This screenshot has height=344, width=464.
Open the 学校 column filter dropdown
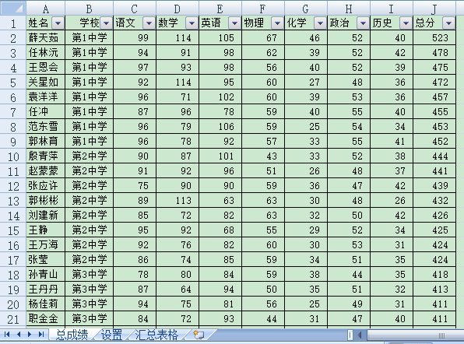pos(106,23)
